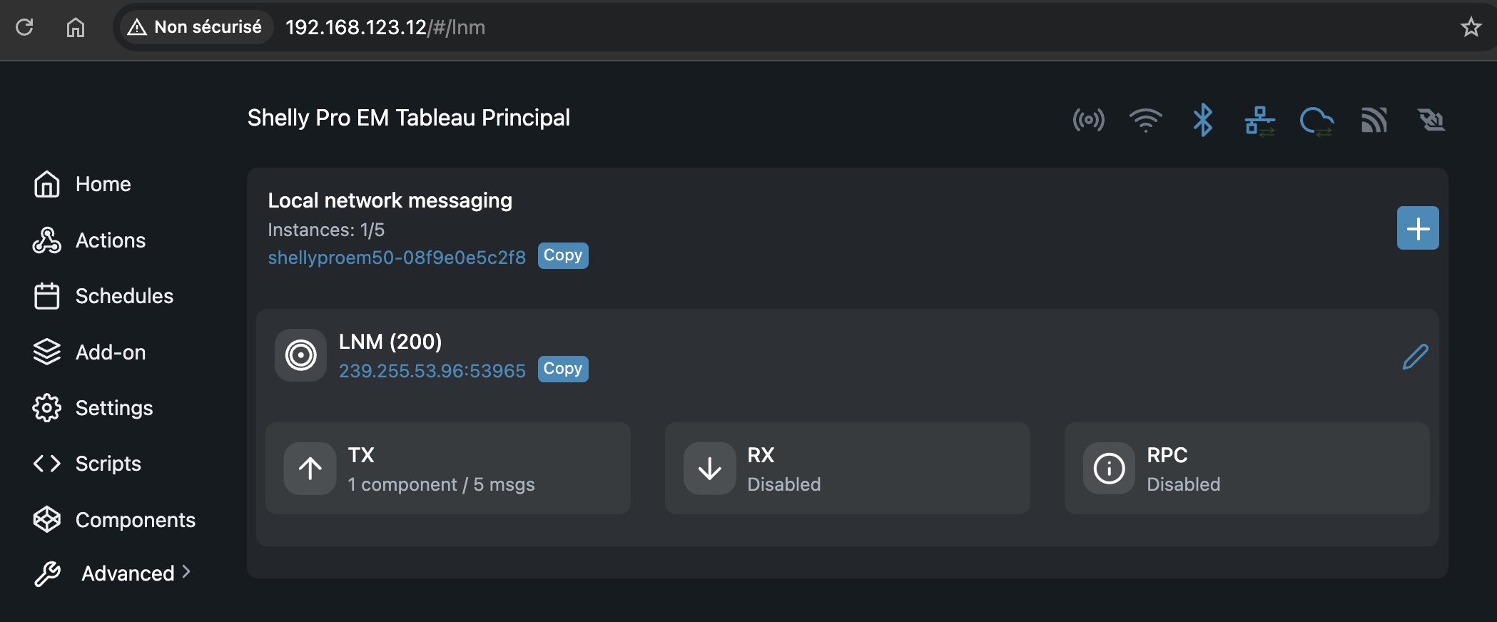Click the last crossed-out status icon in header
1497x622 pixels.
(1431, 120)
